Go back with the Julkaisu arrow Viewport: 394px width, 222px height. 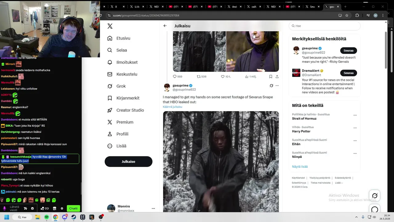[165, 26]
